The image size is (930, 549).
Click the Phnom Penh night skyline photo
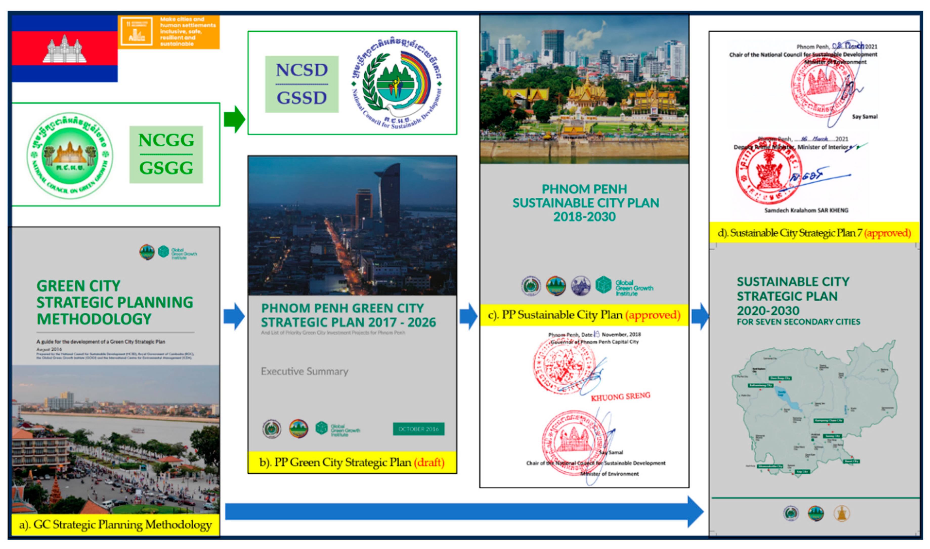click(352, 226)
